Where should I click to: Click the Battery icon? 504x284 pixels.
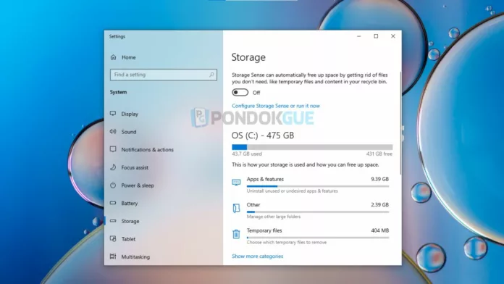click(113, 203)
